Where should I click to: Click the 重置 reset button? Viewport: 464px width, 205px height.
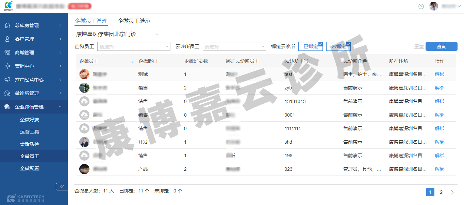point(419,47)
